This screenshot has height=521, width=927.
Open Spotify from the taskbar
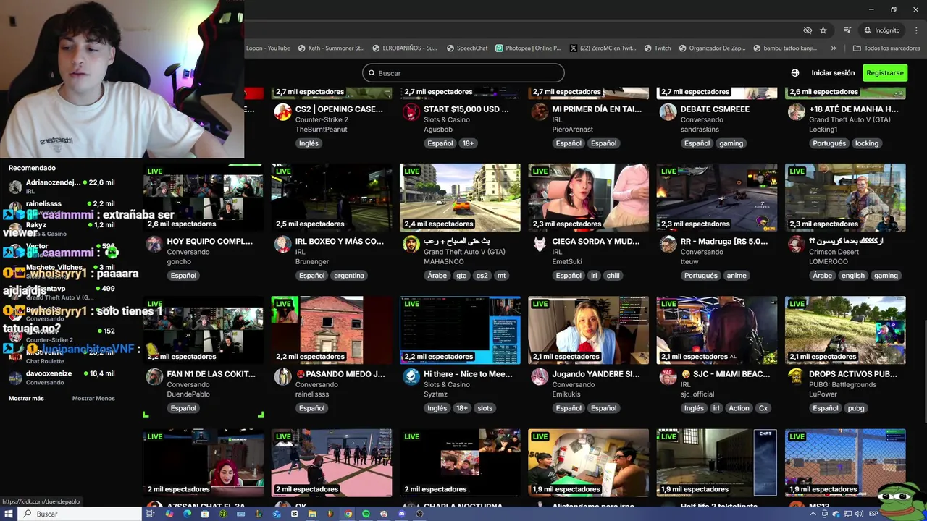[366, 514]
